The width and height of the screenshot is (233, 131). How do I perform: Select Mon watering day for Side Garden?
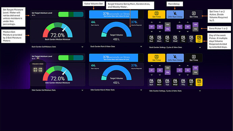click(159, 82)
